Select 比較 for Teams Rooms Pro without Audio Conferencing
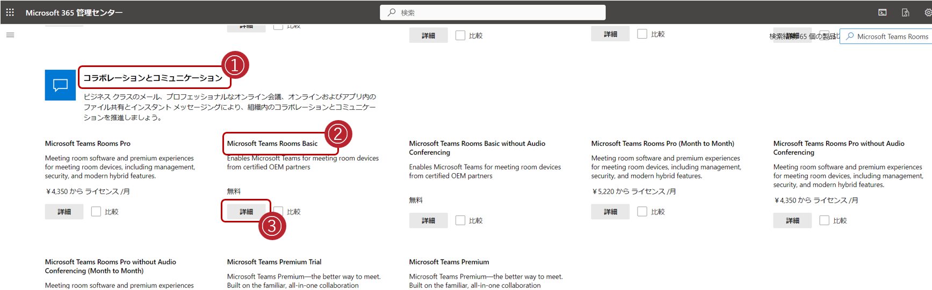The image size is (932, 290). tap(825, 220)
